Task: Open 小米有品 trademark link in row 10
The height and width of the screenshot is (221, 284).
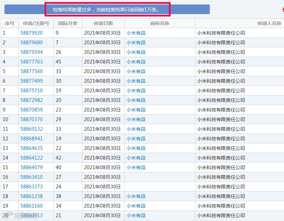Action: coord(136,119)
